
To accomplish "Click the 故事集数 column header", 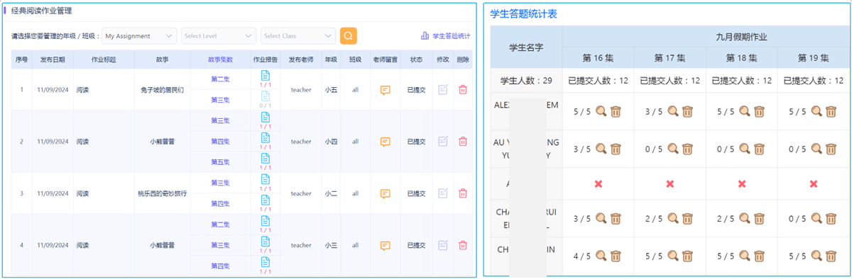I will [220, 59].
